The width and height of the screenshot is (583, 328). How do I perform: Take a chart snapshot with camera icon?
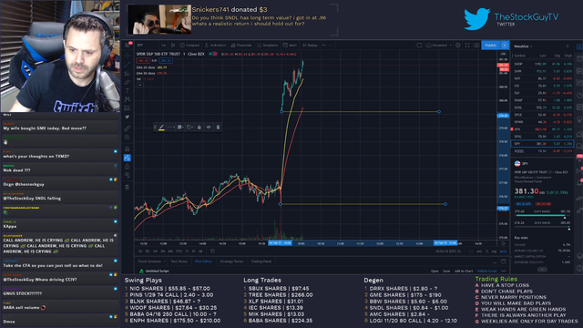(x=476, y=45)
